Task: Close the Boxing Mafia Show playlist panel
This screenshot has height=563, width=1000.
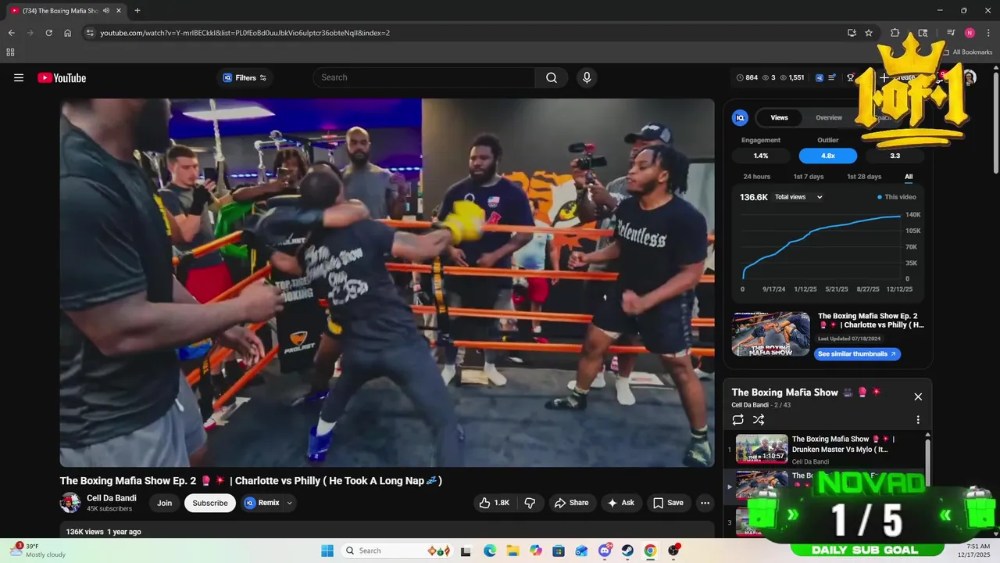Action: [x=918, y=396]
